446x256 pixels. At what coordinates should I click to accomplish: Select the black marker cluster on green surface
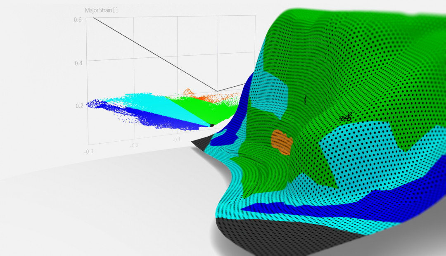tap(346, 118)
